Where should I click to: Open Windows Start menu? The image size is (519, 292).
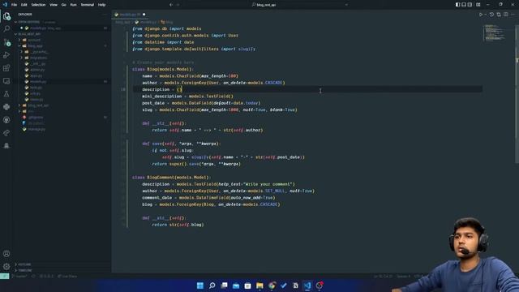click(x=200, y=286)
